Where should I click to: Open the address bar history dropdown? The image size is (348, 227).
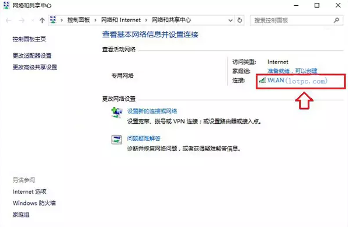(231, 20)
